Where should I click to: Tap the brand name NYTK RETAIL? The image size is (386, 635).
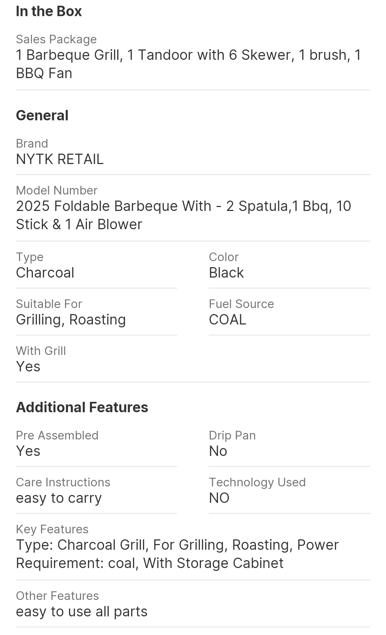point(60,159)
